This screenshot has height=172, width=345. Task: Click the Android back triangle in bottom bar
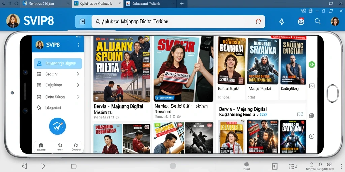point(24,166)
